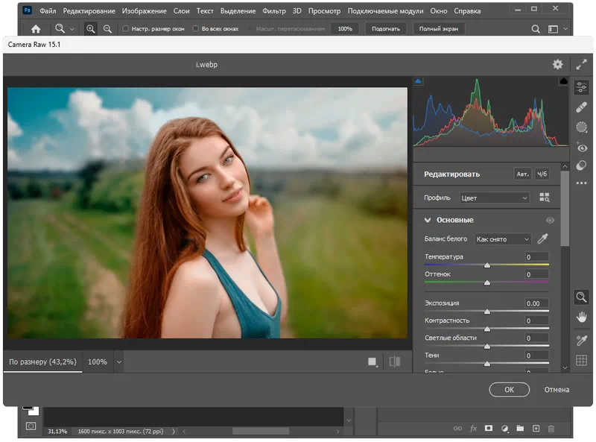This screenshot has height=442, width=596.
Task: Open the Presets overlapping circles icon
Action: point(581,165)
